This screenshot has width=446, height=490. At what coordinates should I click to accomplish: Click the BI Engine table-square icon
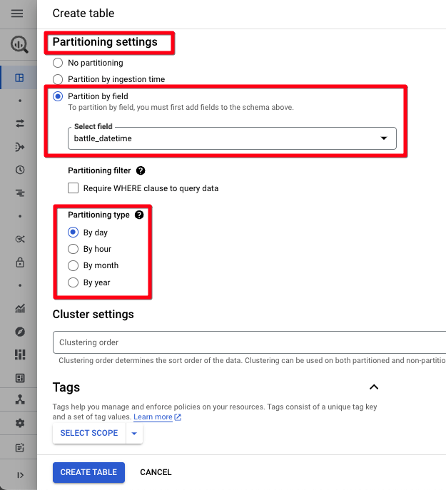[x=20, y=378]
